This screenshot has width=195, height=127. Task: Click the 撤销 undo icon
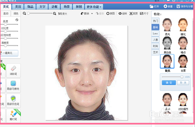(x=82, y=14)
